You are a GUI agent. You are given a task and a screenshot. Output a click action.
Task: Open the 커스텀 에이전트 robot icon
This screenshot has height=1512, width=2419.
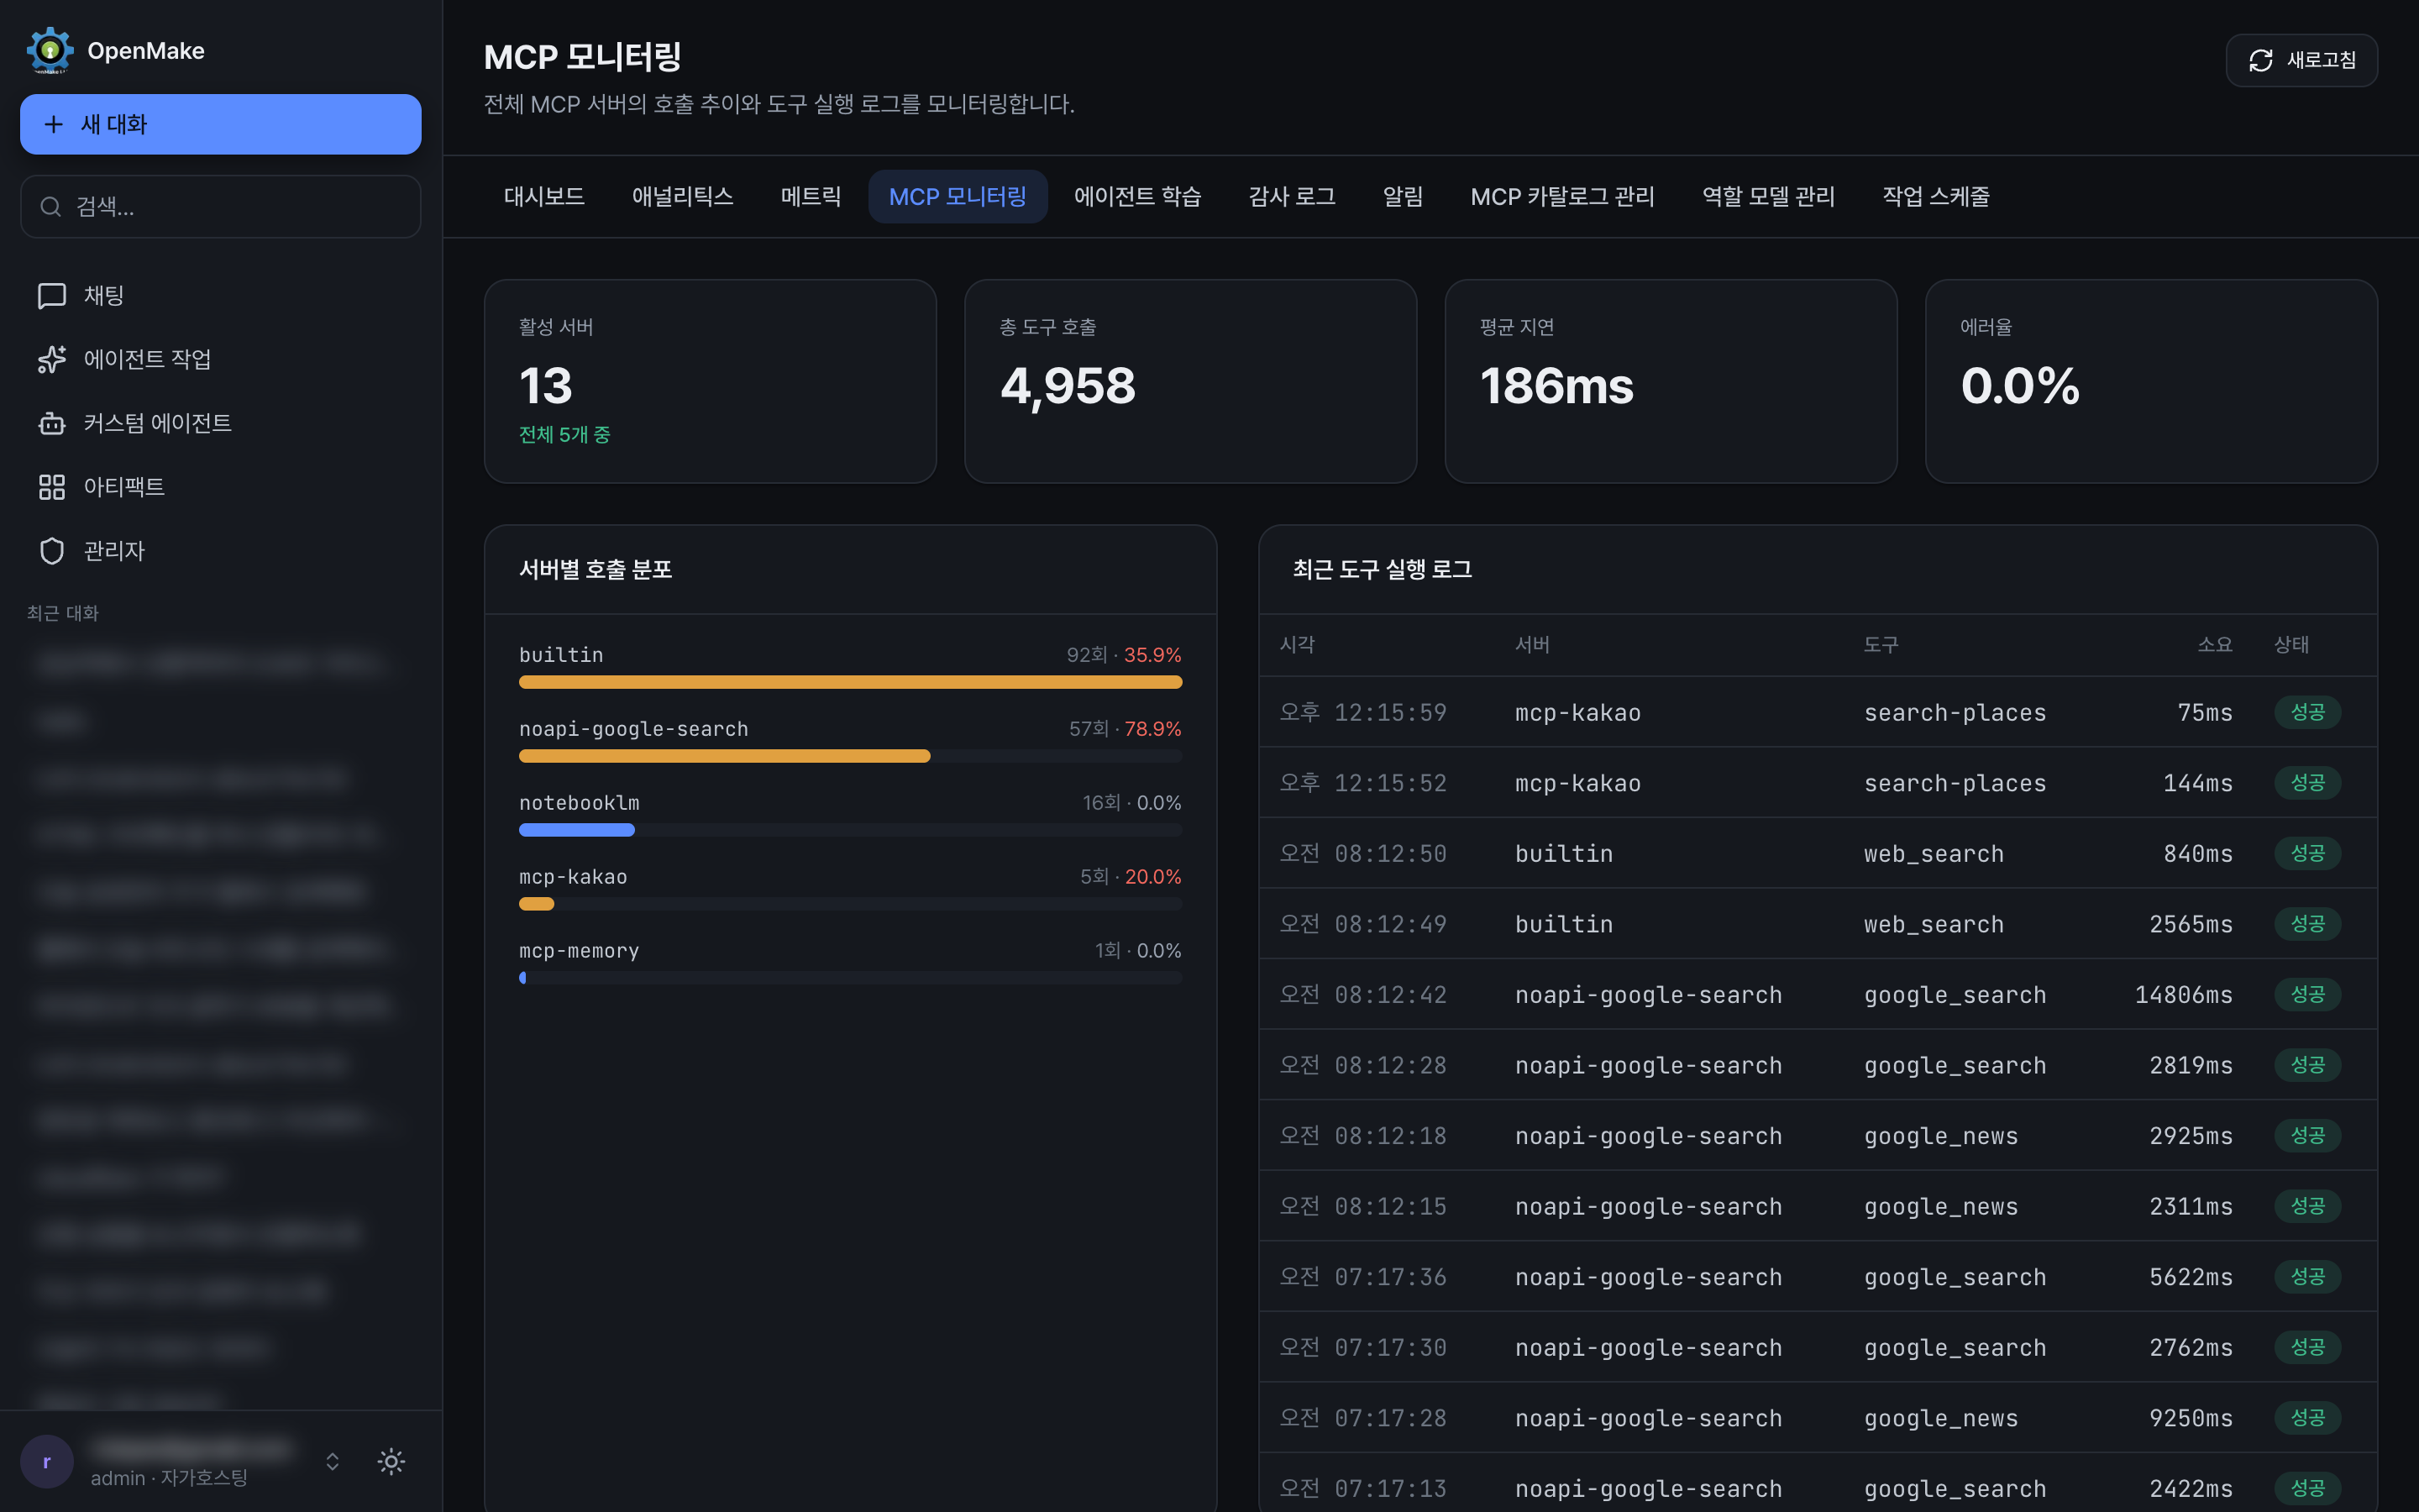52,423
